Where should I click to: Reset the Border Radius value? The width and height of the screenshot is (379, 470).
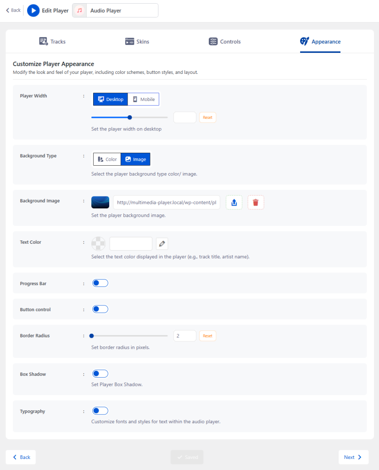208,336
